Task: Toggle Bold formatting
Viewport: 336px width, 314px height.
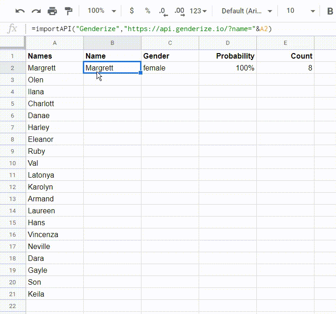Action: pyautogui.click(x=330, y=11)
